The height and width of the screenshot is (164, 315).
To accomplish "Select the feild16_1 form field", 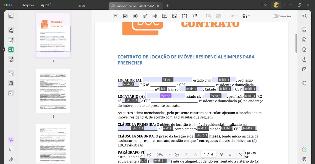I will click(x=201, y=136).
